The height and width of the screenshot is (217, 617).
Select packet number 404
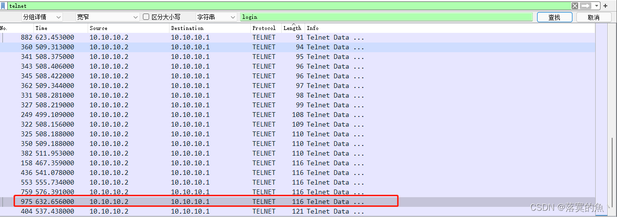click(297, 211)
